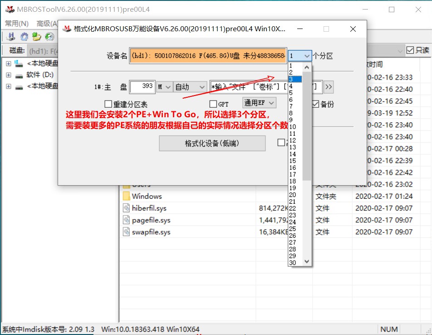This screenshot has width=432, height=335.
Task: Expand the 软件 (D:) tree node
Action: (8, 75)
